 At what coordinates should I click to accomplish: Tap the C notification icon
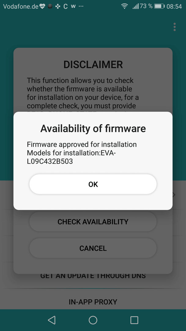click(65, 6)
